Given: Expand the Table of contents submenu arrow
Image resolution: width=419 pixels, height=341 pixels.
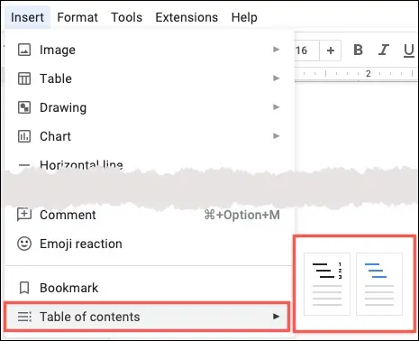Looking at the screenshot, I should pyautogui.click(x=276, y=317).
